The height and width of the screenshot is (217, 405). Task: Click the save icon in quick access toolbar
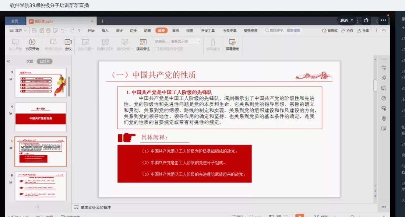point(34,31)
